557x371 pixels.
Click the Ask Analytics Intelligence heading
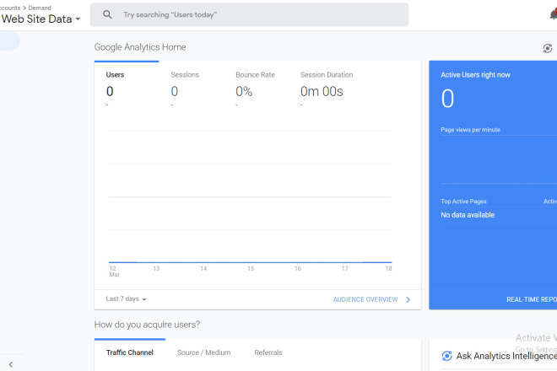[506, 356]
